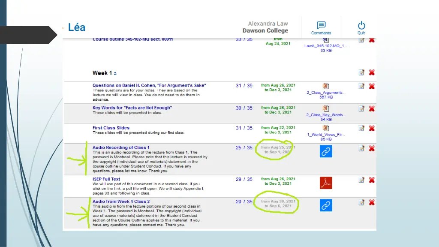View 29 / 35 count for ISEP Full Text
The image size is (439, 247).
[244, 179]
